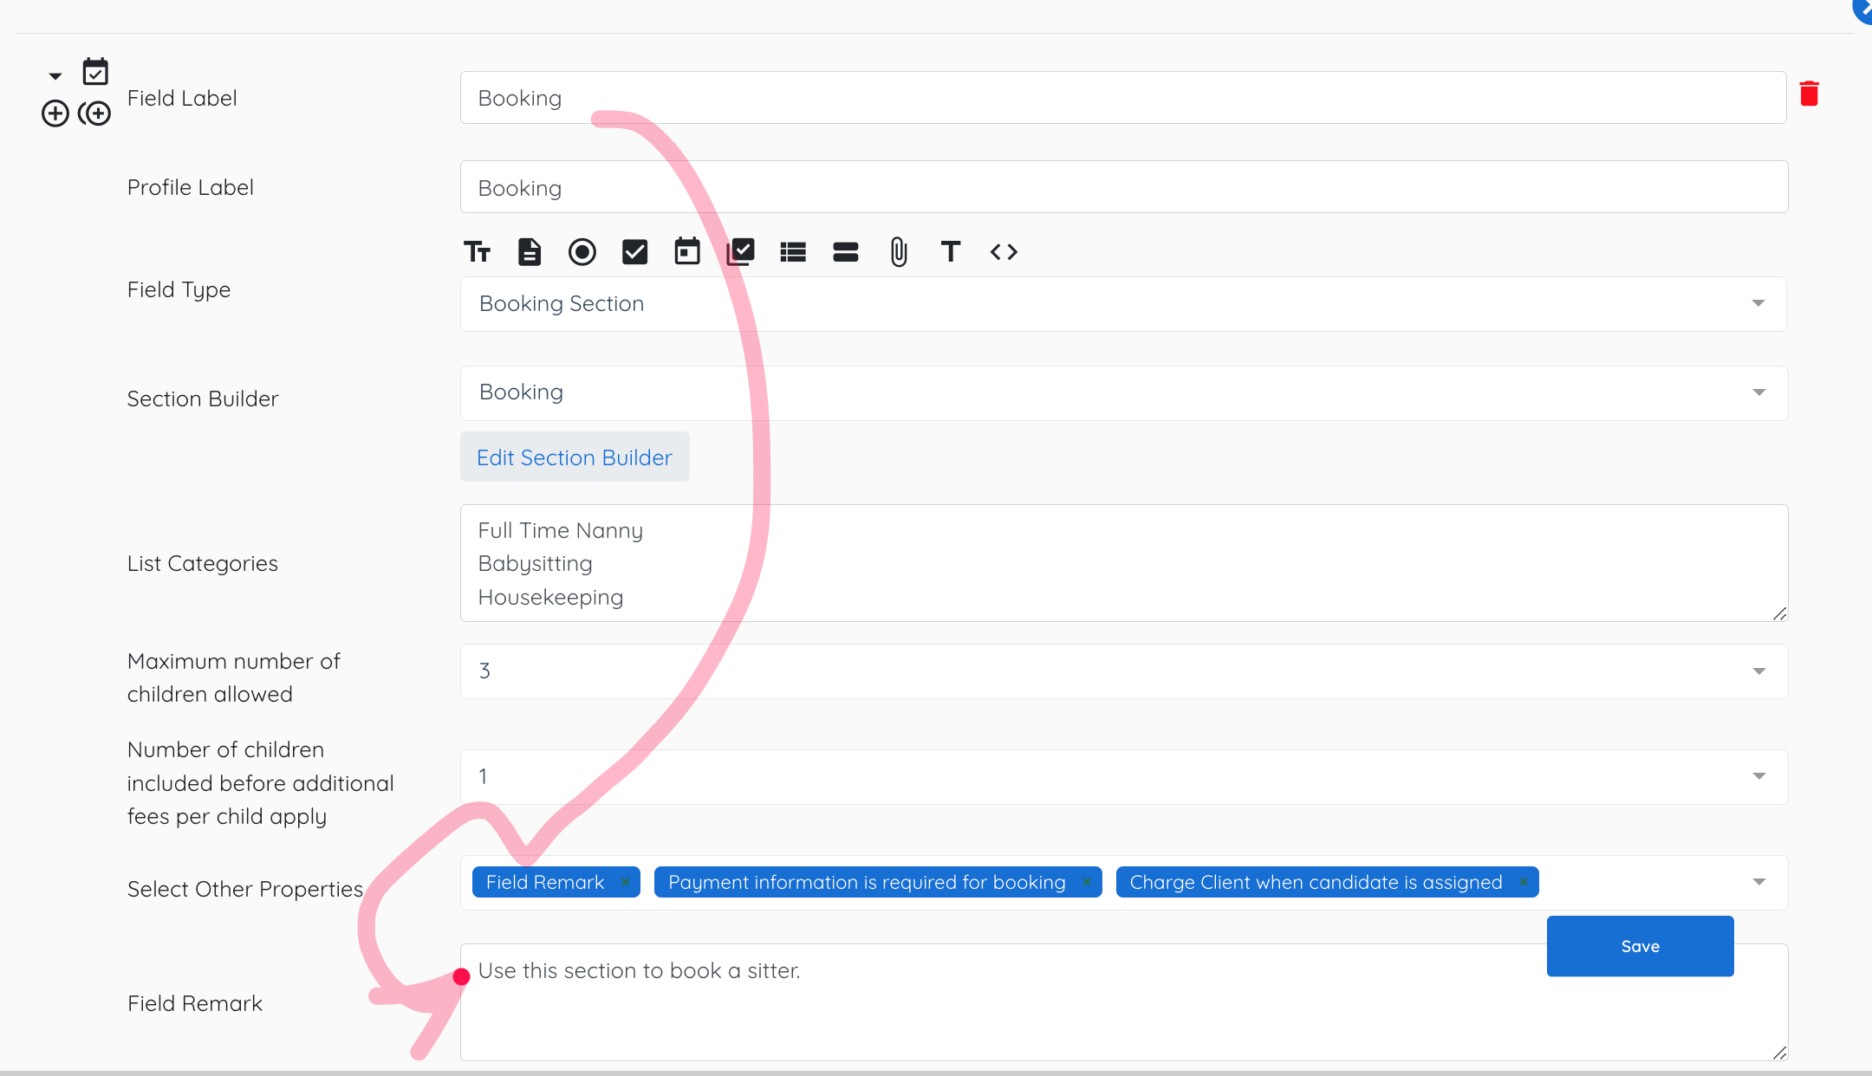This screenshot has height=1076, width=1872.
Task: Select the text field type icon
Action: tap(477, 252)
